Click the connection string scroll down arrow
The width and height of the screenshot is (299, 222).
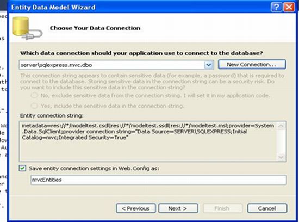tap(281, 157)
